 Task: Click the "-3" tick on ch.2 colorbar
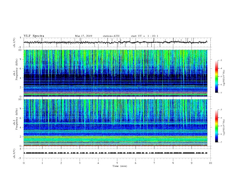click(x=221, y=110)
